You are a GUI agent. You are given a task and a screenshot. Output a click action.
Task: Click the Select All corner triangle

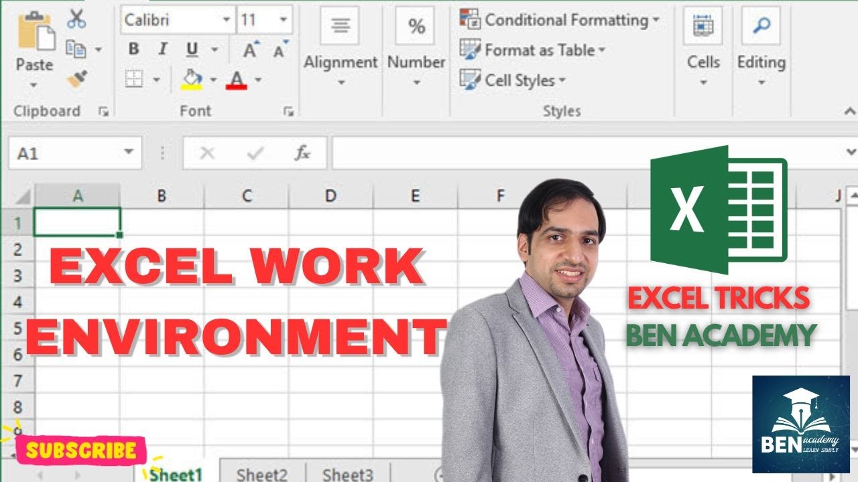tap(22, 197)
